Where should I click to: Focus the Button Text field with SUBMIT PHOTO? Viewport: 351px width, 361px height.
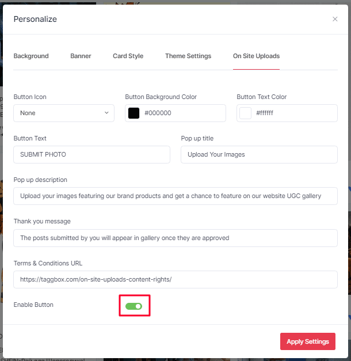click(91, 154)
